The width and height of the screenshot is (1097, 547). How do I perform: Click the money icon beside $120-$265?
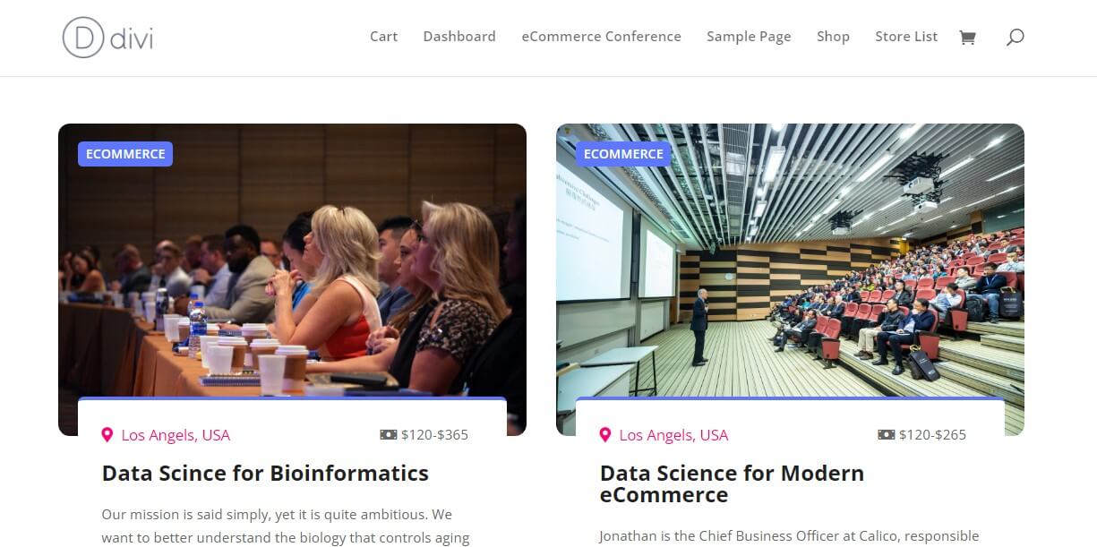[887, 435]
